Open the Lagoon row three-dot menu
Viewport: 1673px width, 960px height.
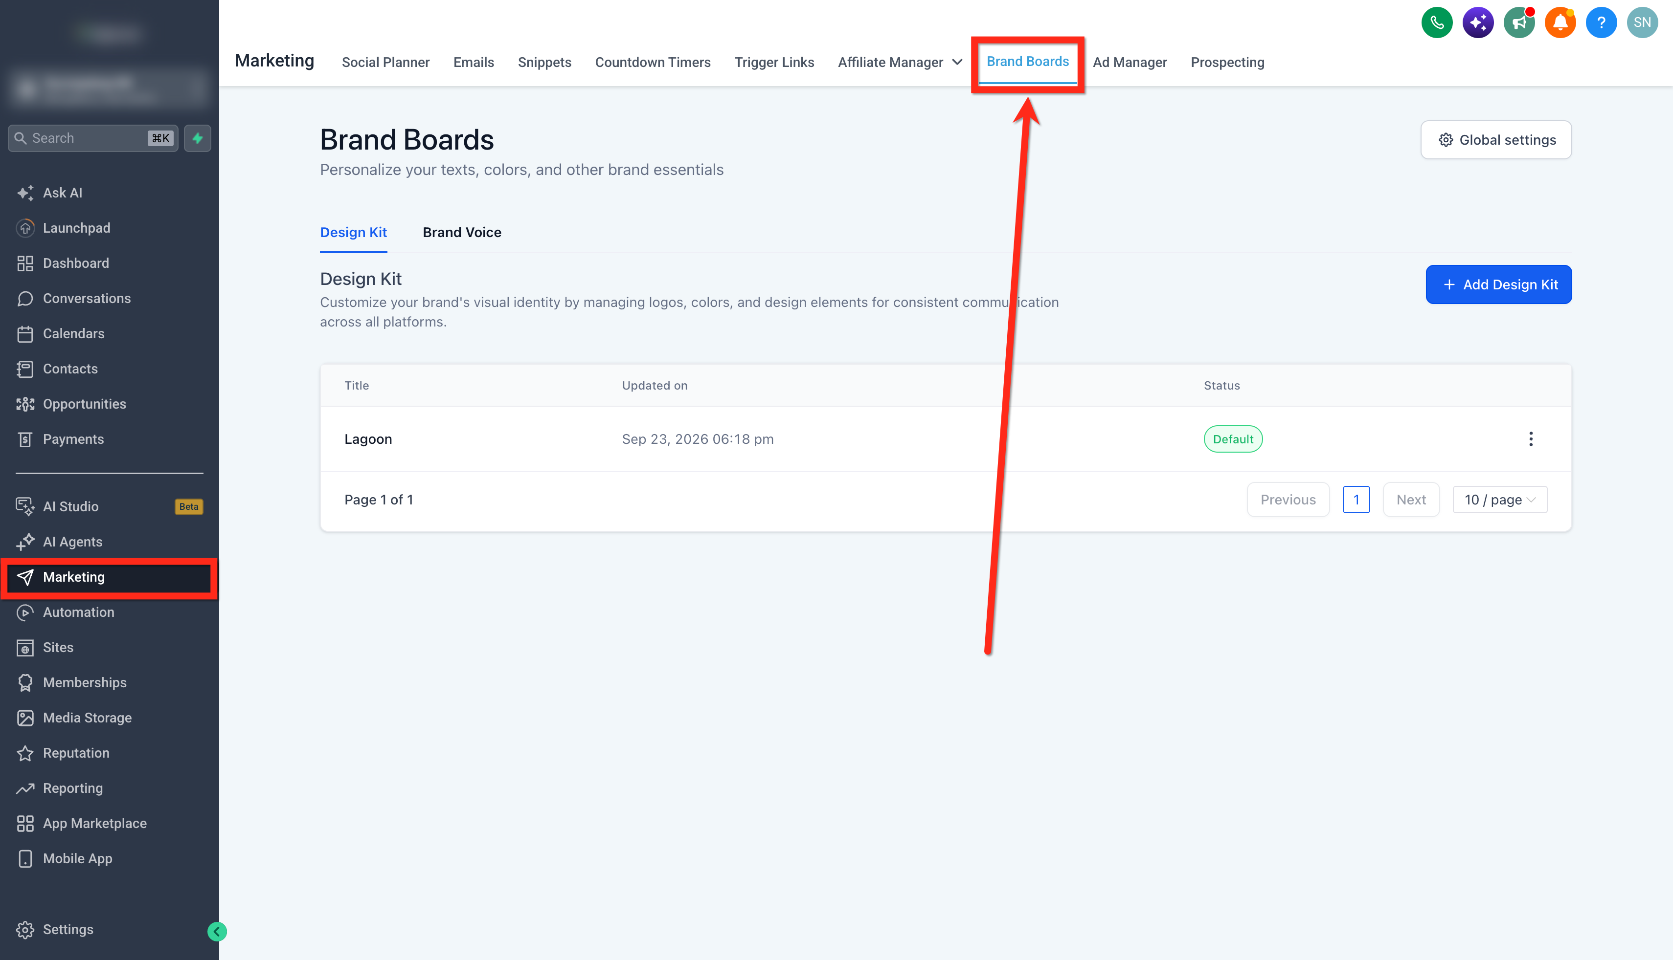tap(1531, 439)
